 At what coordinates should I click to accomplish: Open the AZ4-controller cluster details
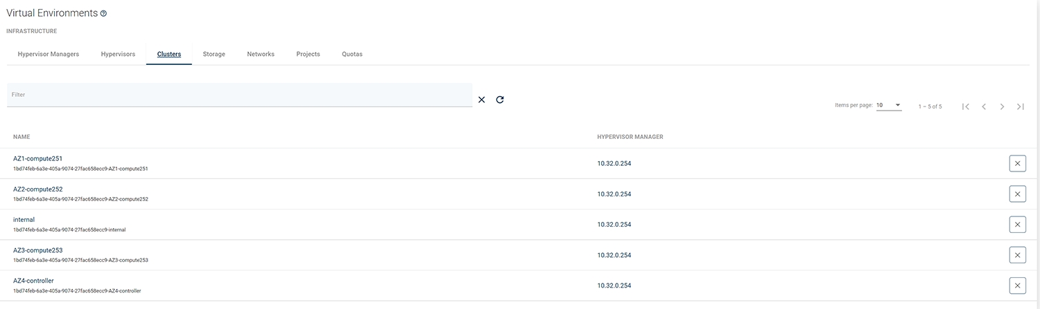click(33, 281)
